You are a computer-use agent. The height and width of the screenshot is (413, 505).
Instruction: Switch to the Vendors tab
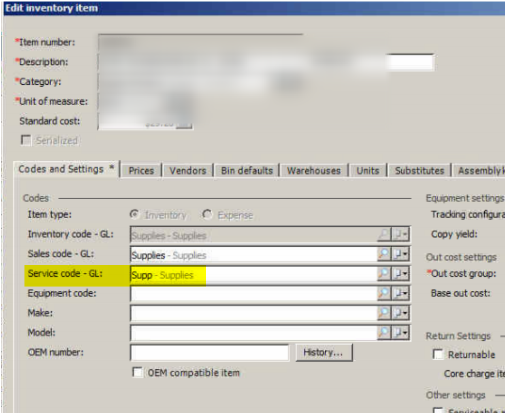(x=188, y=171)
